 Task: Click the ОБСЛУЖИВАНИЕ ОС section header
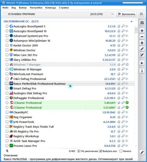click(21, 22)
